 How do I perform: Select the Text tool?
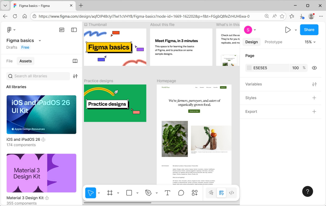[x=167, y=193]
